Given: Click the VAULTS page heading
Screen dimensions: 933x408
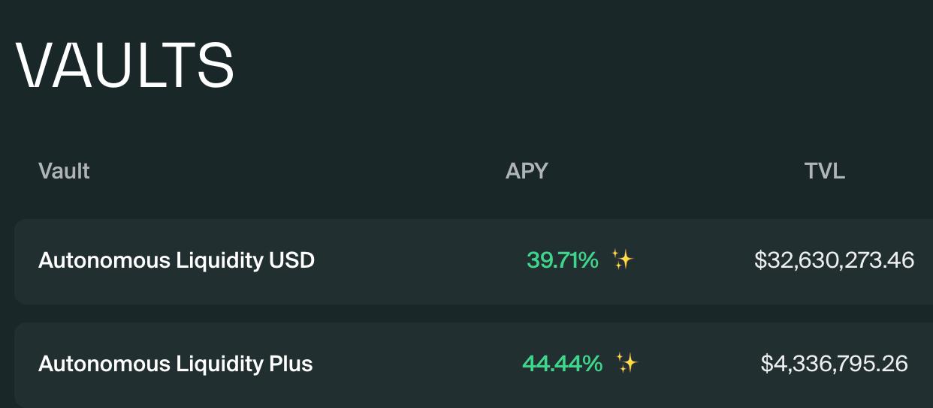Looking at the screenshot, I should (125, 66).
